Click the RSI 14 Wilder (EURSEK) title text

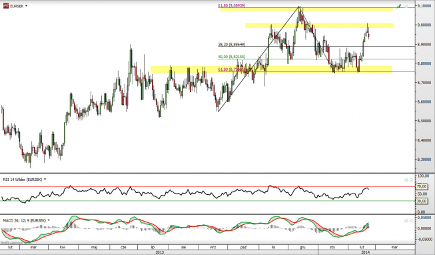pyautogui.click(x=23, y=180)
